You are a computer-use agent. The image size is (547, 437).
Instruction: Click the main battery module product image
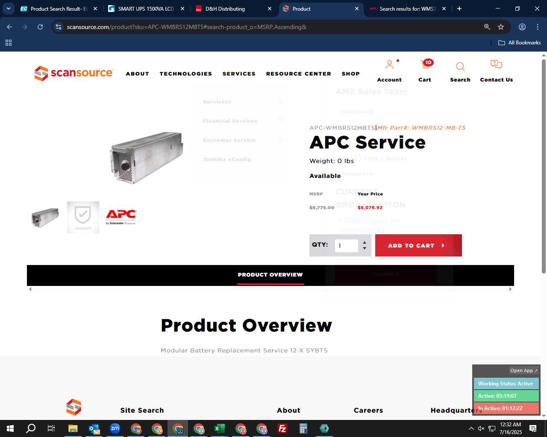click(x=147, y=157)
